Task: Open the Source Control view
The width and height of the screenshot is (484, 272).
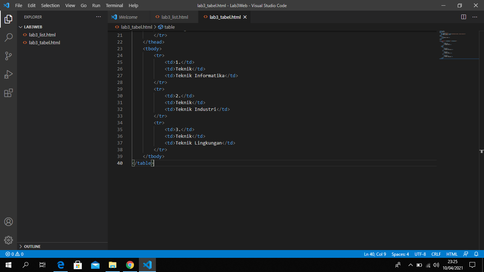Action: (x=9, y=56)
